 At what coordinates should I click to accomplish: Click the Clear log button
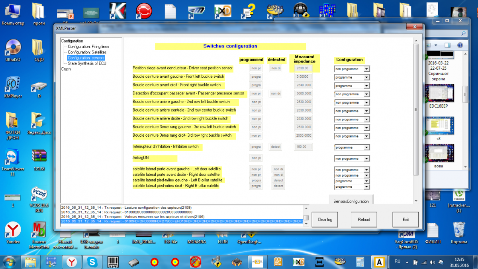325,220
